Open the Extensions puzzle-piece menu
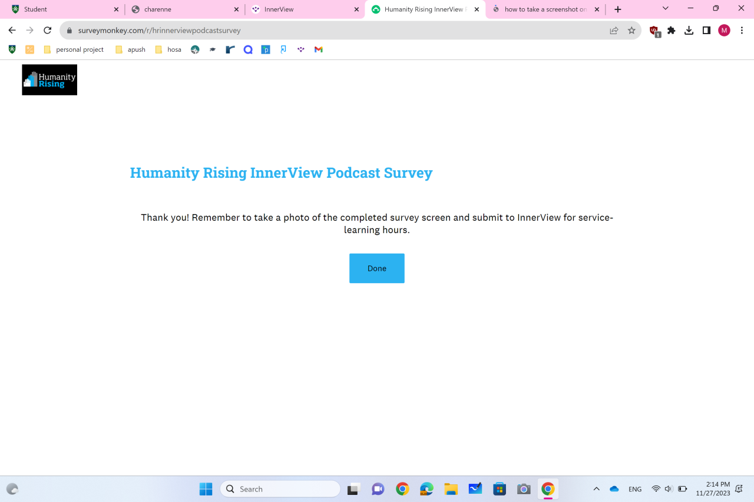The height and width of the screenshot is (502, 754). coord(671,31)
